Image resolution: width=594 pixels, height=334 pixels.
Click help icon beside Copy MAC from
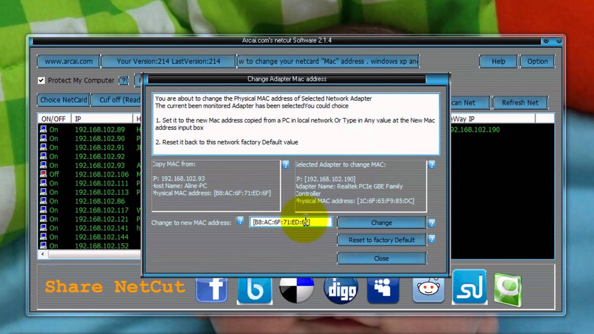pos(285,164)
